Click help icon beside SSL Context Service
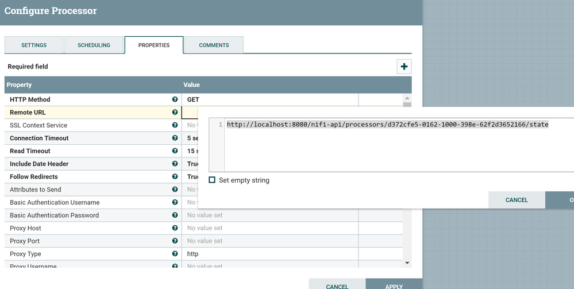This screenshot has height=289, width=574. [x=175, y=125]
